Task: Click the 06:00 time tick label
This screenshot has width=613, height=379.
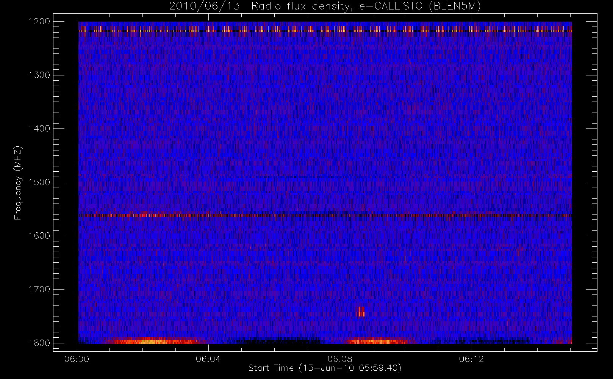Action: point(77,359)
